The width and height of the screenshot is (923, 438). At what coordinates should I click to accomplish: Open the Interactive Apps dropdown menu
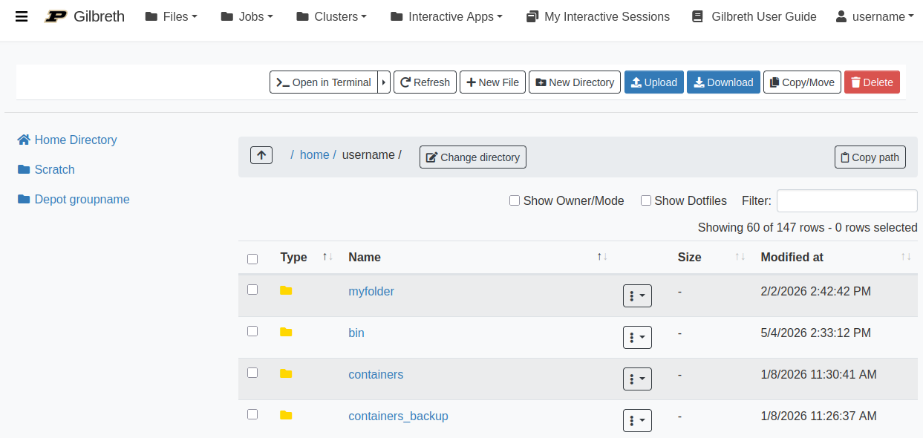pos(446,16)
